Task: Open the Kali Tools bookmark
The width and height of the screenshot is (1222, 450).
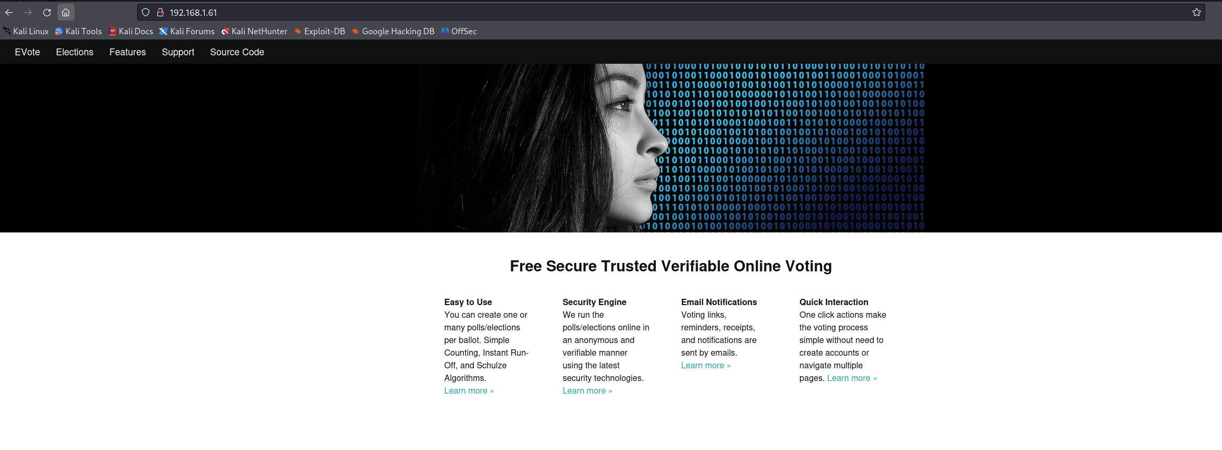Action: [x=78, y=31]
